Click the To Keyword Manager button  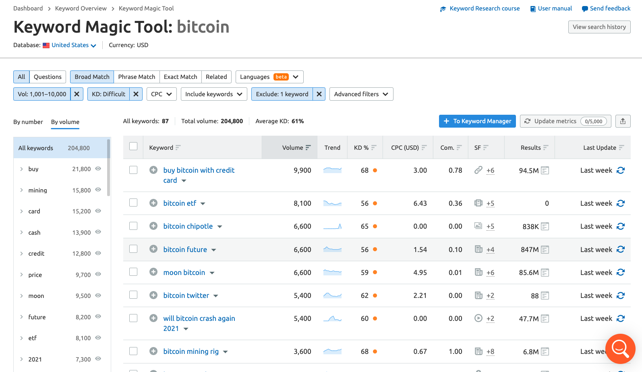click(477, 121)
